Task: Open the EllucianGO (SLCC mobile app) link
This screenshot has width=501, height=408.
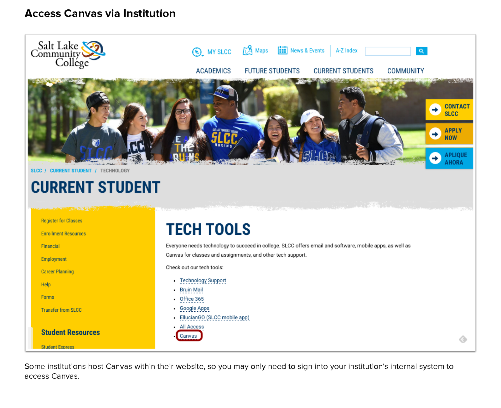Action: click(214, 317)
